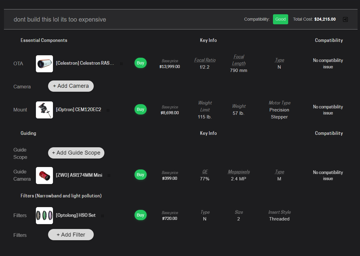This screenshot has width=360, height=256.
Task: Share this build using the share icon
Action: click(x=345, y=19)
